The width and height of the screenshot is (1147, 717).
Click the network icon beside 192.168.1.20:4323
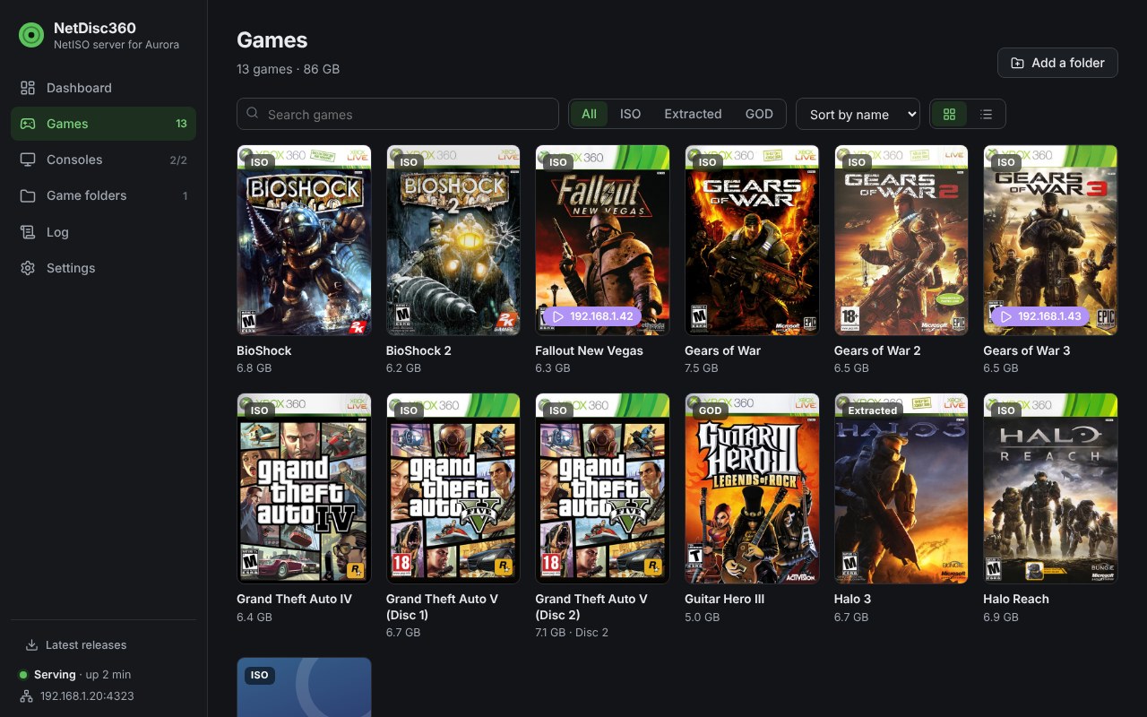25,696
